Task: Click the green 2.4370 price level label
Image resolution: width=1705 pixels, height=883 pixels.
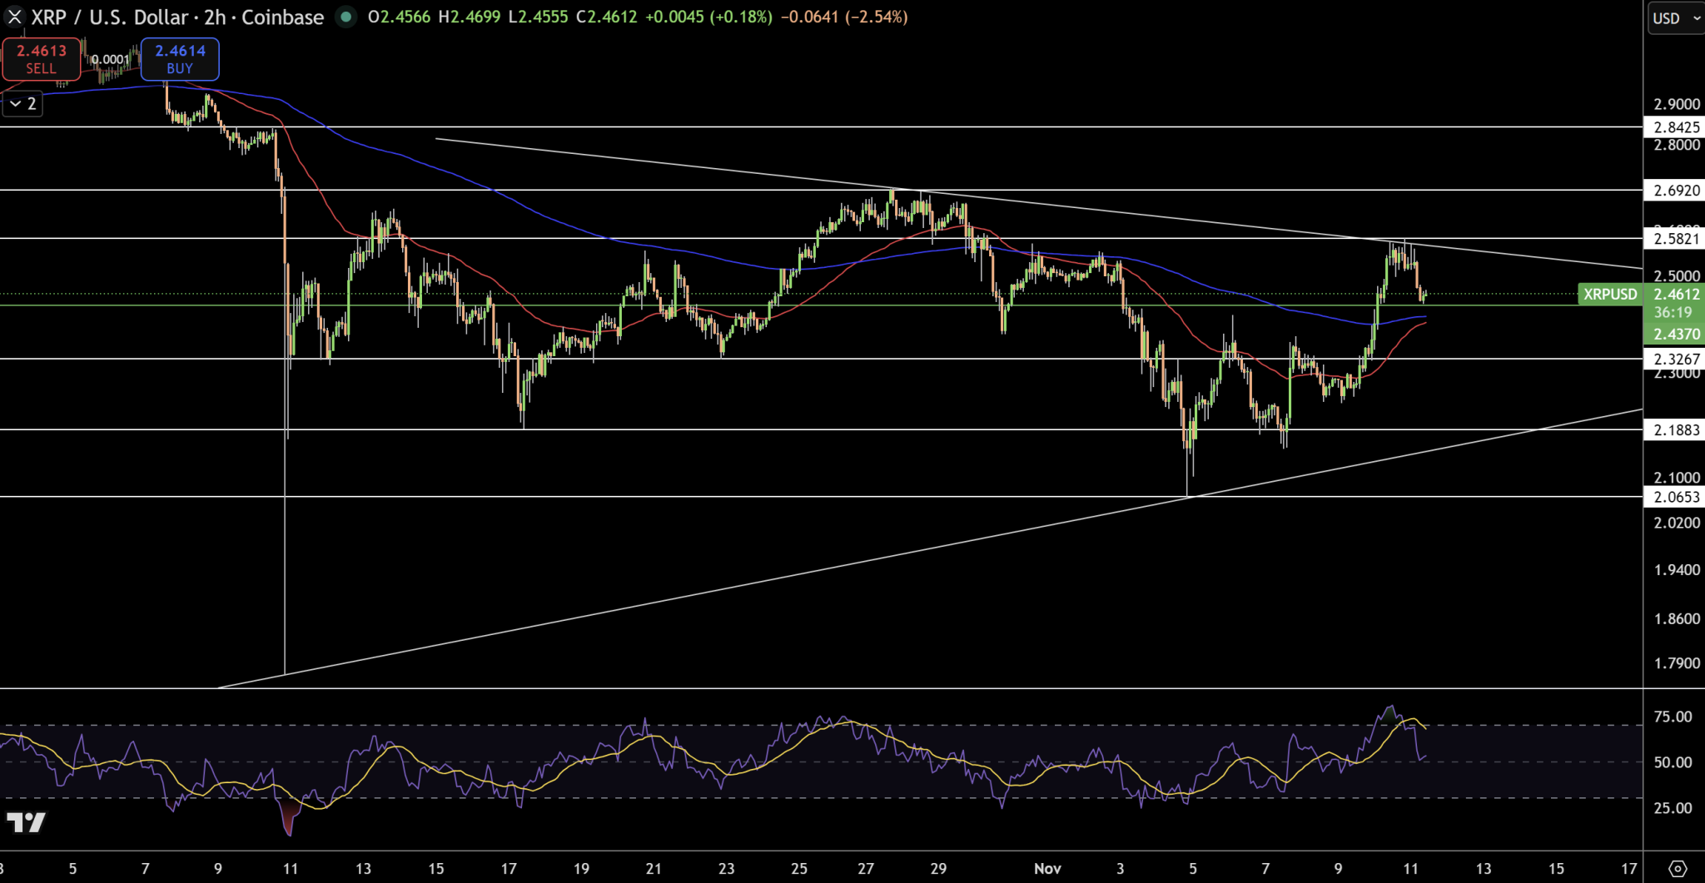Action: point(1676,334)
